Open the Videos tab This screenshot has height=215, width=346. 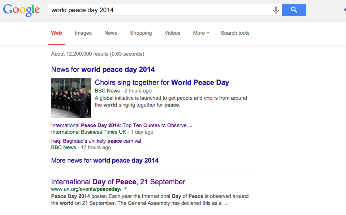tap(172, 33)
